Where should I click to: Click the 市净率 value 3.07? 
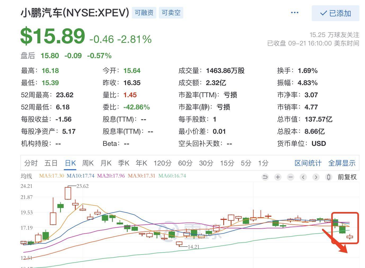coord(311,95)
